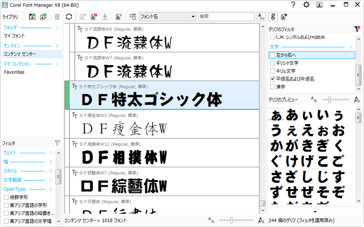Enable the 東アジア言語の文字幅 checkbox
The height and width of the screenshot is (227, 364).
point(6,221)
